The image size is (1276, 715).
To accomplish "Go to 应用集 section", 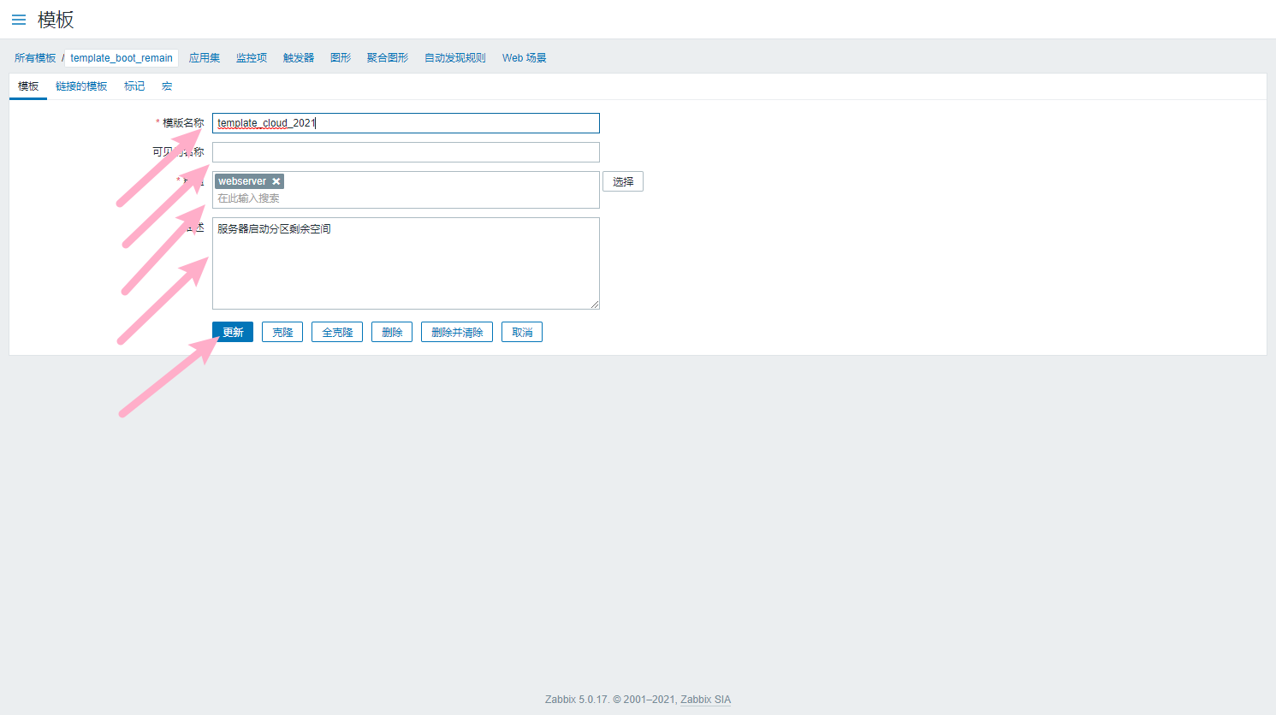I will pos(205,58).
